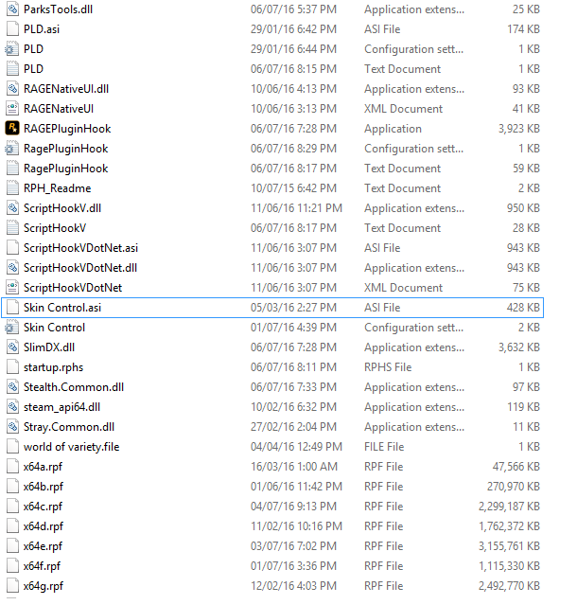Select the x64f.rpf file name
This screenshot has width=577, height=605.
[42, 565]
